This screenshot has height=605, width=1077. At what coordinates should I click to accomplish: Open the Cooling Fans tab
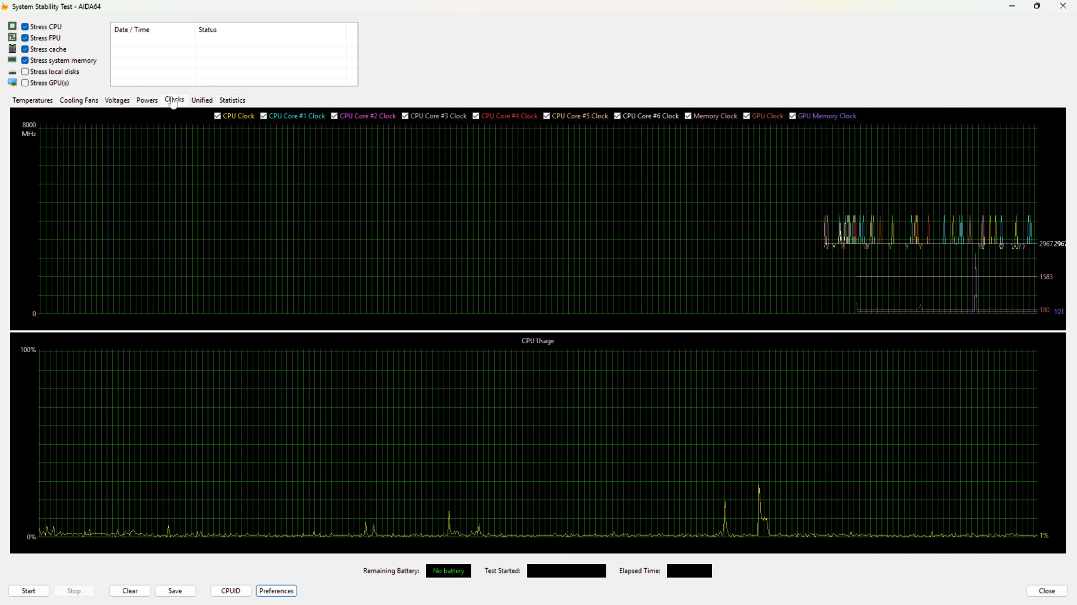tap(79, 100)
